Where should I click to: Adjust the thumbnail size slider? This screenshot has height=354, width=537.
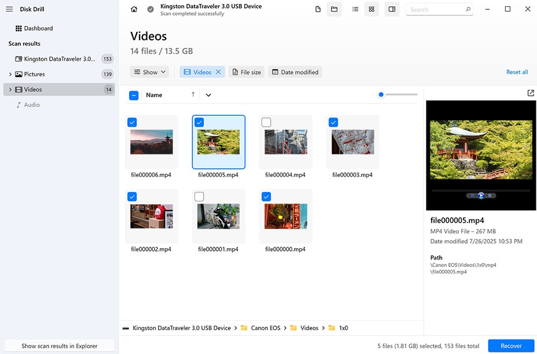pyautogui.click(x=381, y=95)
